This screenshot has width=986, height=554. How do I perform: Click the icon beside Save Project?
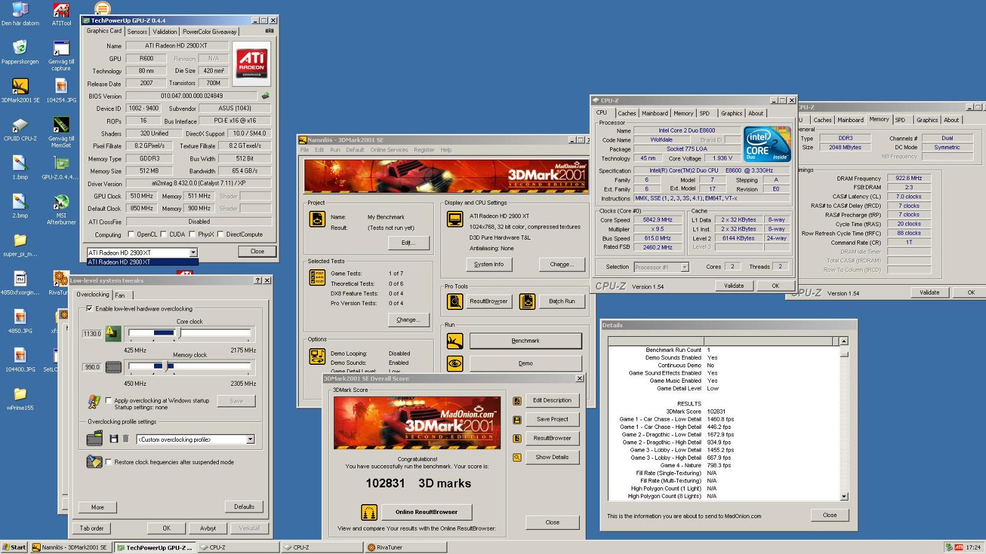click(517, 420)
